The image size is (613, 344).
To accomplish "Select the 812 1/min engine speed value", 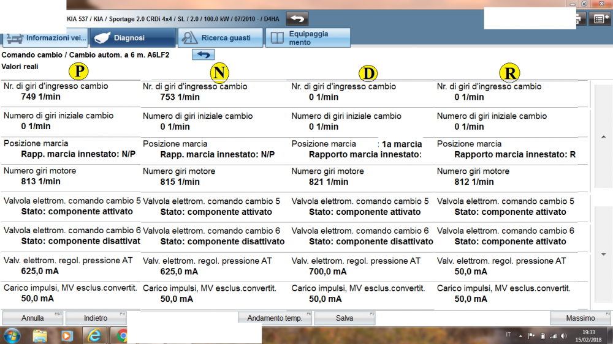I will coord(474,182).
